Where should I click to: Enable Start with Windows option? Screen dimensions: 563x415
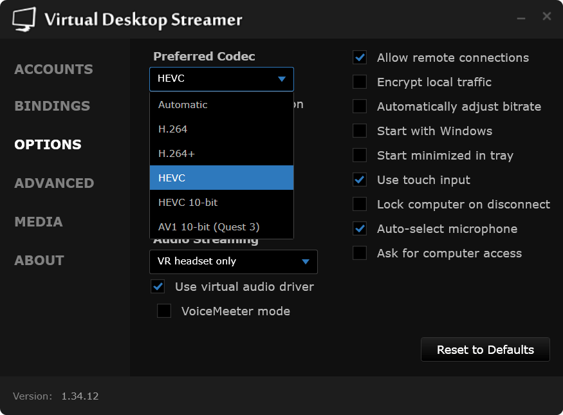tap(360, 131)
